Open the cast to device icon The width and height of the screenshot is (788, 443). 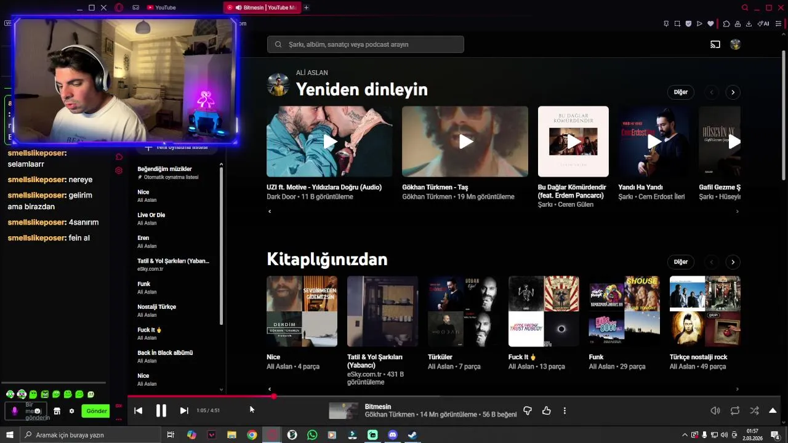click(715, 44)
